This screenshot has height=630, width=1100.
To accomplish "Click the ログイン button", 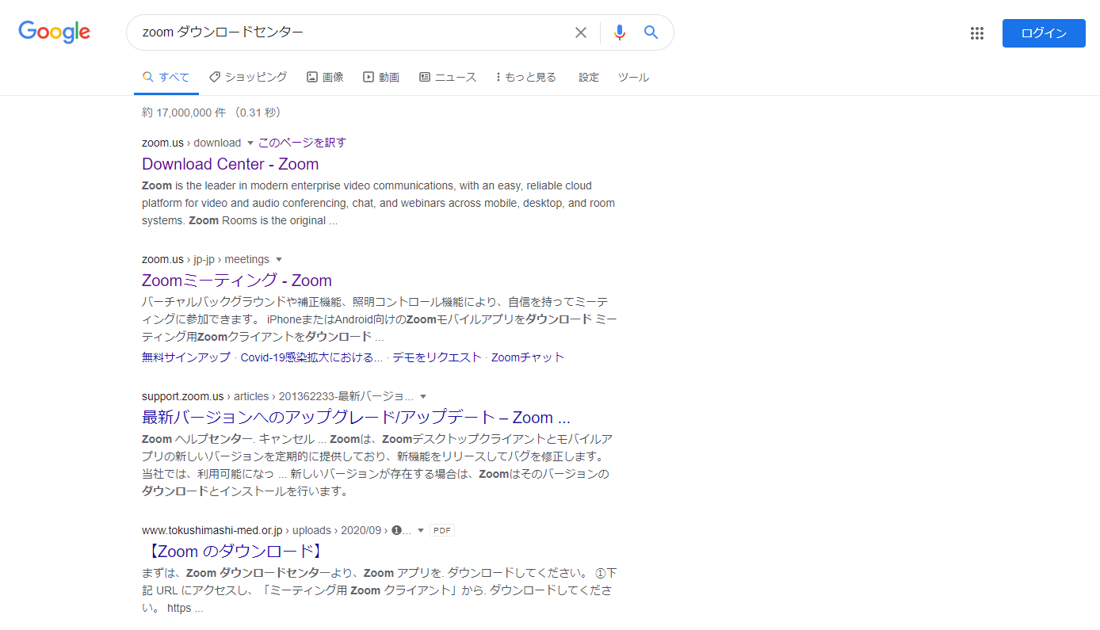I will 1044,33.
